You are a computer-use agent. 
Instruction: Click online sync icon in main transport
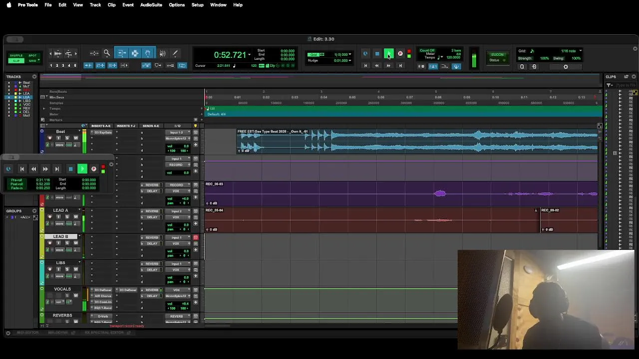365,54
